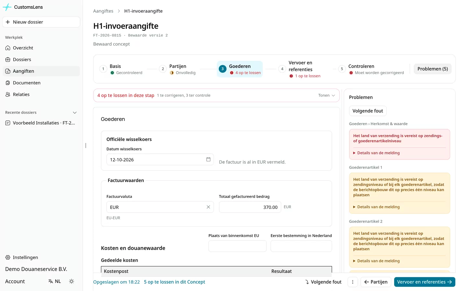Clear the Factuurvaluta EUR selection

(208, 207)
